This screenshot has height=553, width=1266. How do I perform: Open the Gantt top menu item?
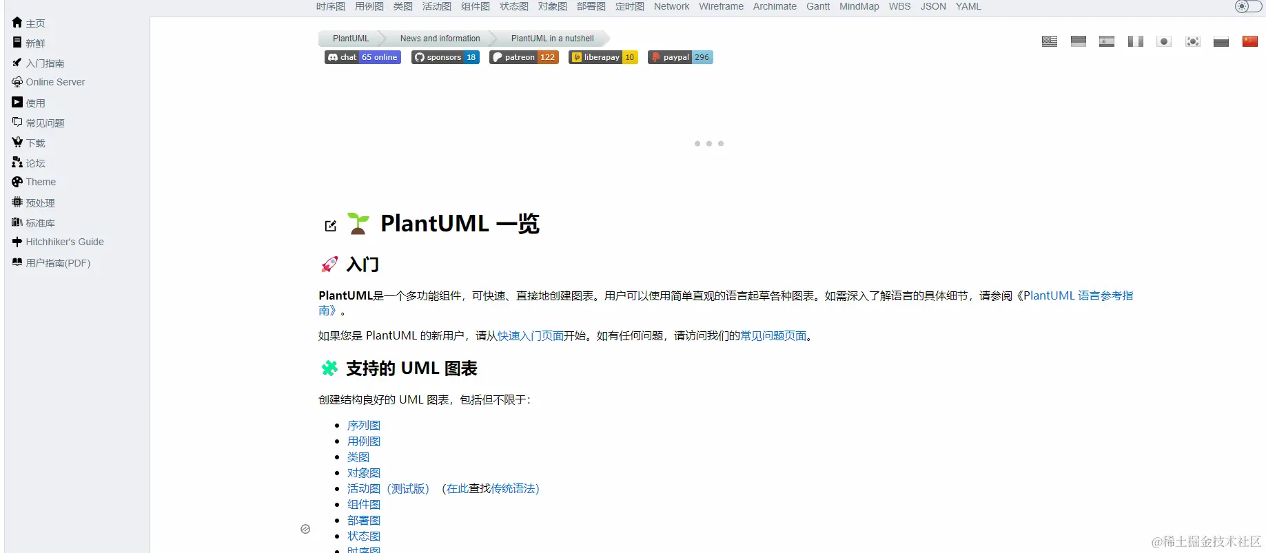pyautogui.click(x=818, y=6)
